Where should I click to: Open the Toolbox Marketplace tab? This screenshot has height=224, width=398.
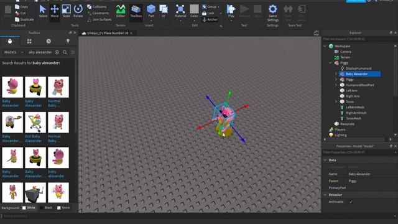(10, 41)
